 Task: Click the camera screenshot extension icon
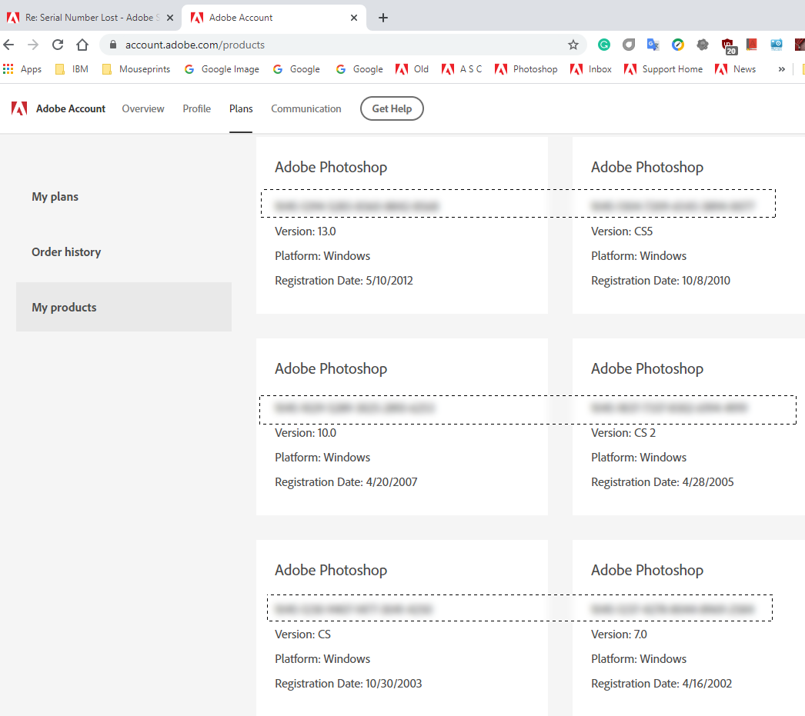777,45
